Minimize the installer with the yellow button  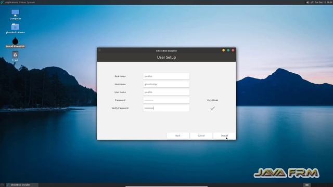[223, 50]
